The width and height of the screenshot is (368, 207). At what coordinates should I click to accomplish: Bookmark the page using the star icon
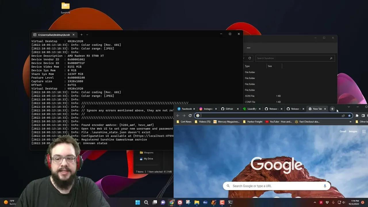350,115
